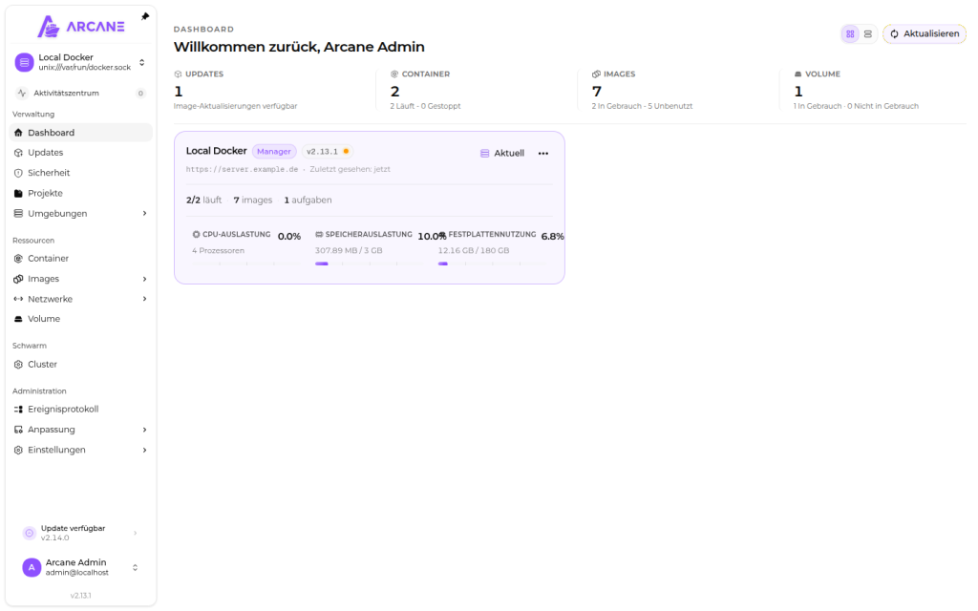
Task: Click the v2.13.1 version badge
Action: click(328, 152)
